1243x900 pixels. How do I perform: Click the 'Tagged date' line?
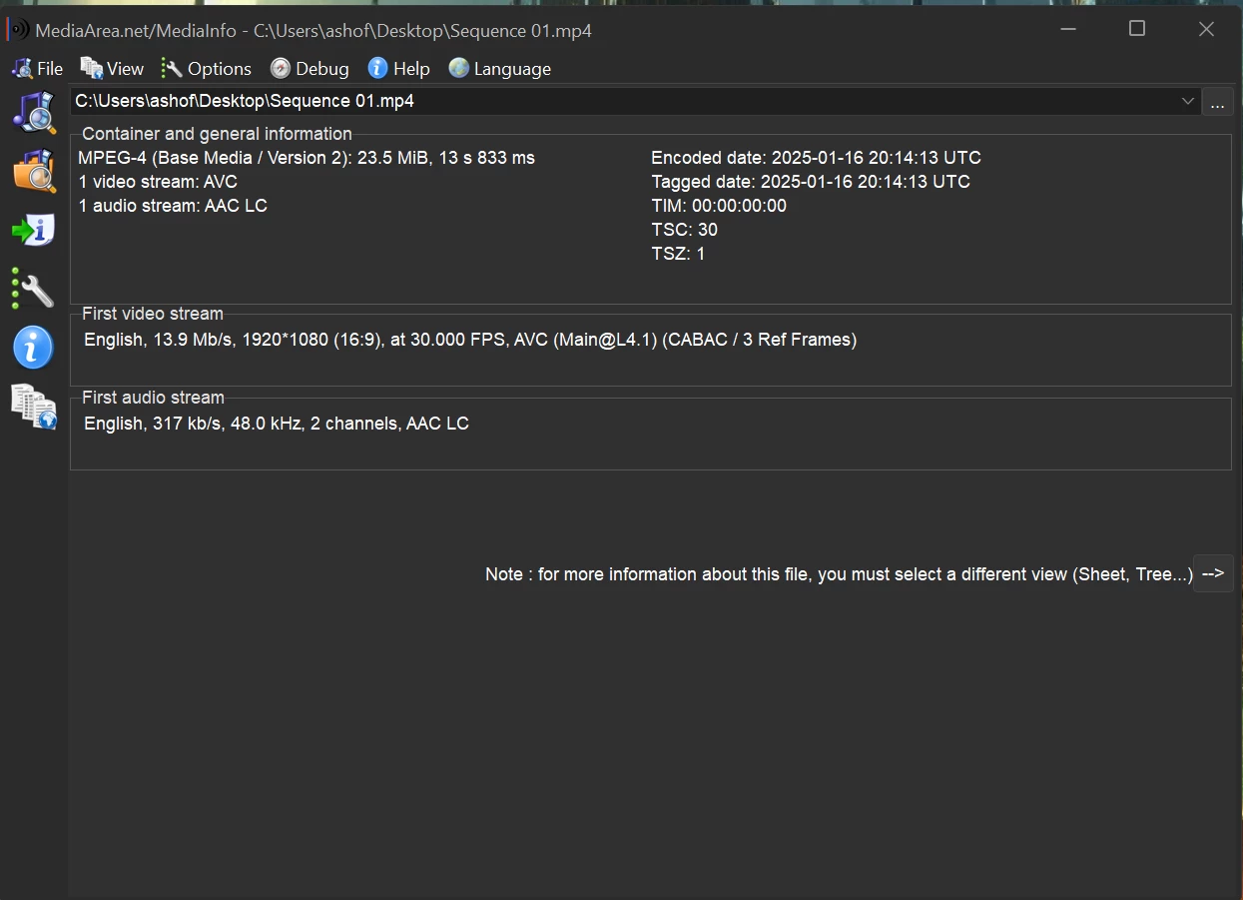click(x=811, y=182)
